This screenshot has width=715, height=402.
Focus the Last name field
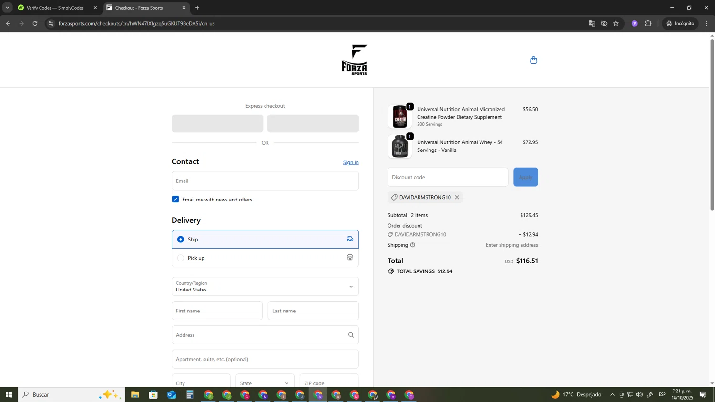tap(313, 311)
